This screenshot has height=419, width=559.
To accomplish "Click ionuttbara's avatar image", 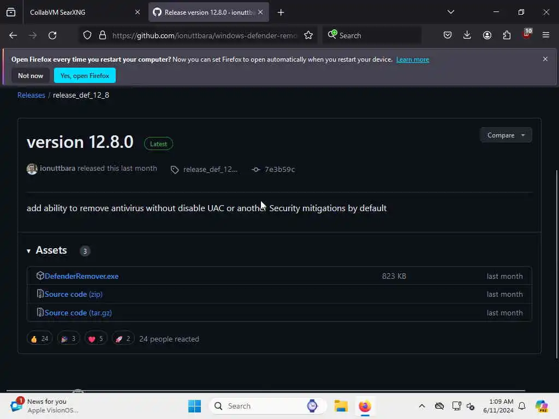I will click(32, 169).
